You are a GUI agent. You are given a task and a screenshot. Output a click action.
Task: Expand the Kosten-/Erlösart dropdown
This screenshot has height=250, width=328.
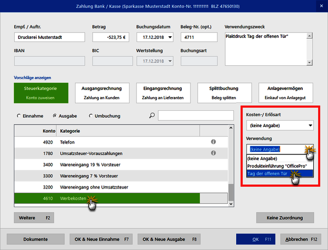tap(310, 126)
